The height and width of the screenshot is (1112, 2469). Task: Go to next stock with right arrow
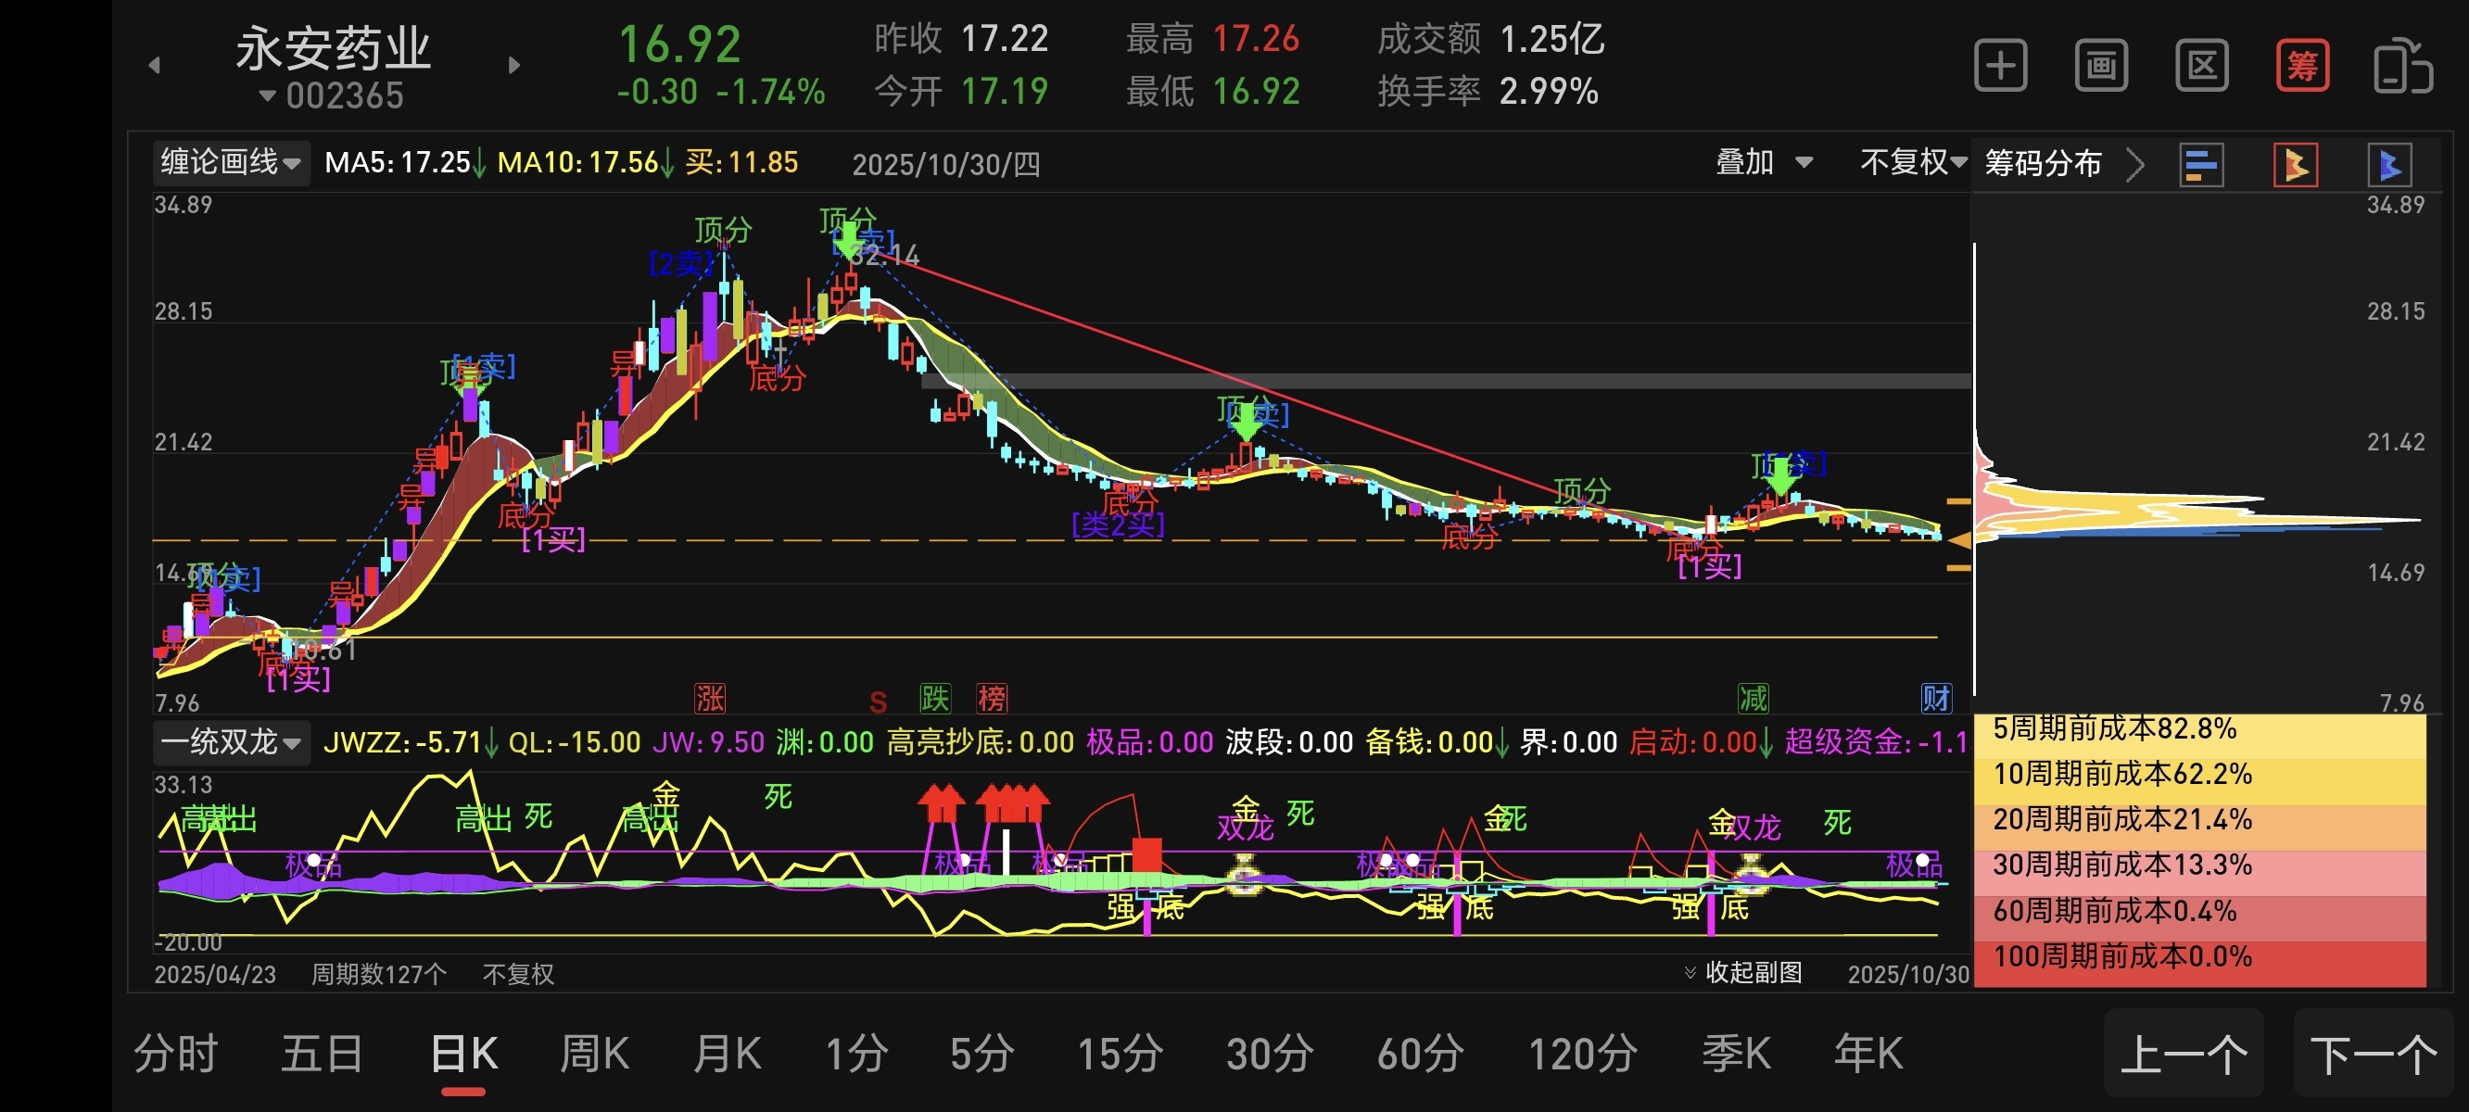[x=514, y=65]
